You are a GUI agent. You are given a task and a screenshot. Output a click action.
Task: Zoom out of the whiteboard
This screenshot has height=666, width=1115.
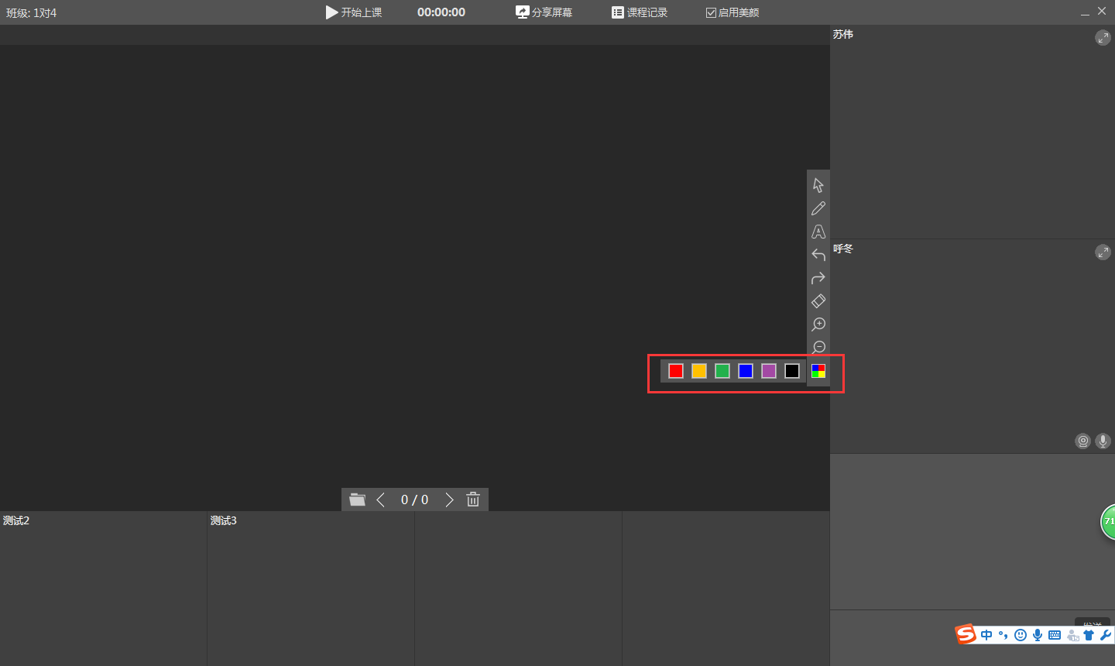(x=818, y=347)
